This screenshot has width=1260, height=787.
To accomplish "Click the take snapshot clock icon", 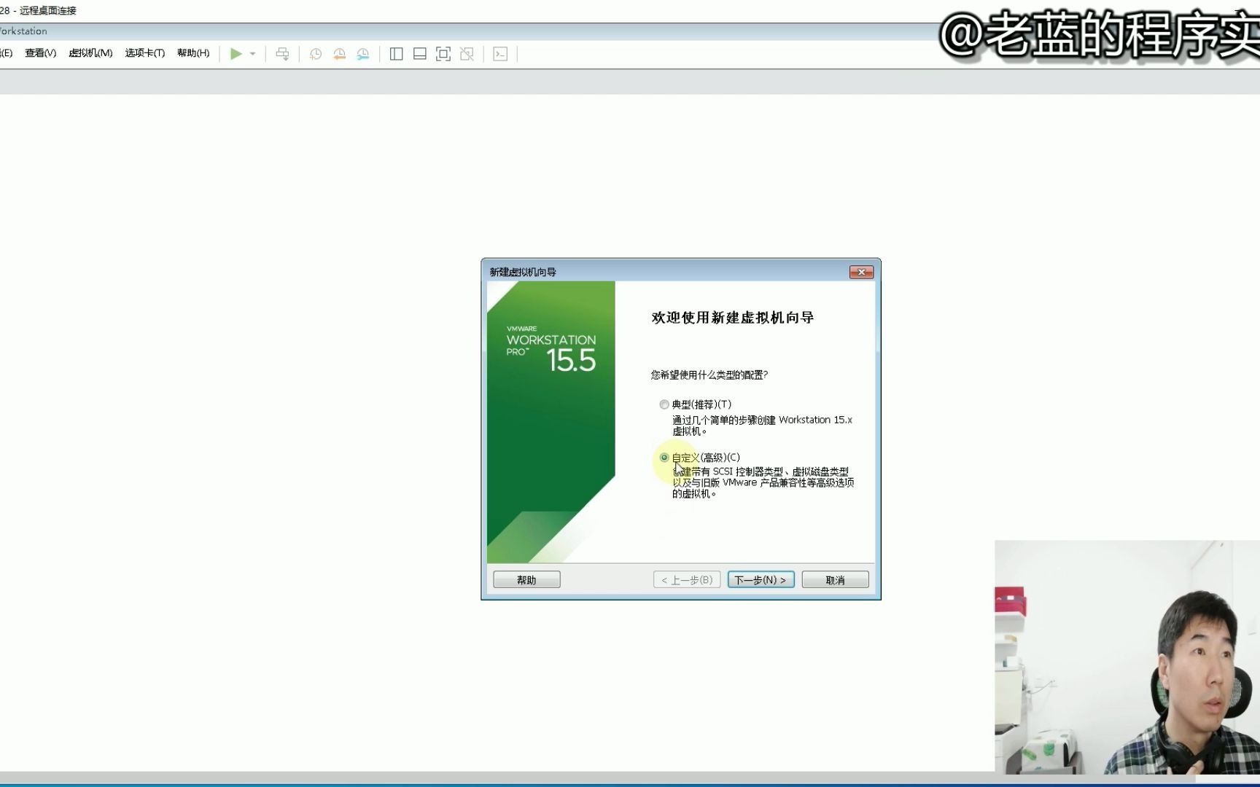I will pos(316,54).
